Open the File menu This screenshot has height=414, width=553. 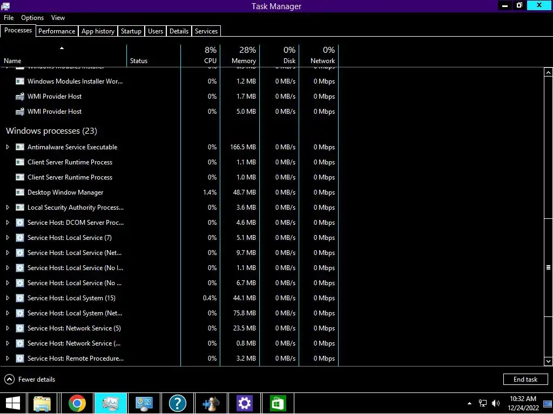pyautogui.click(x=9, y=18)
